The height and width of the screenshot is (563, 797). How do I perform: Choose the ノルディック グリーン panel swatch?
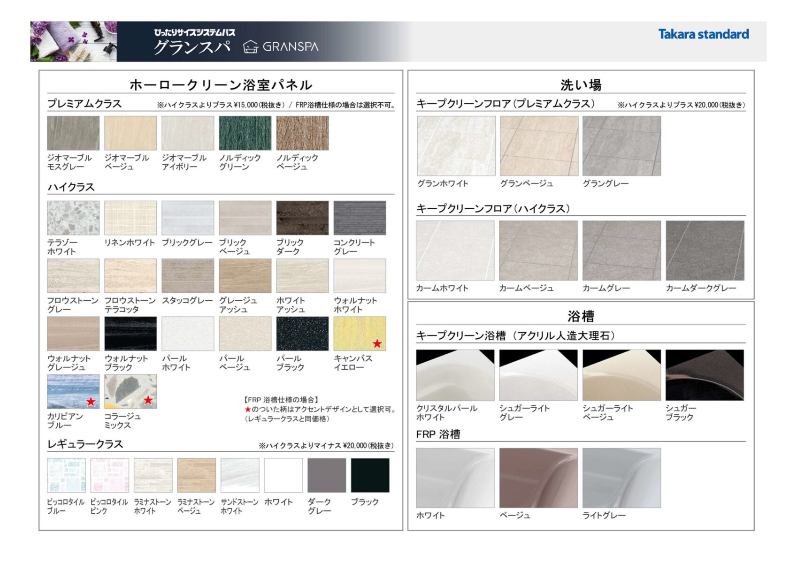(245, 133)
